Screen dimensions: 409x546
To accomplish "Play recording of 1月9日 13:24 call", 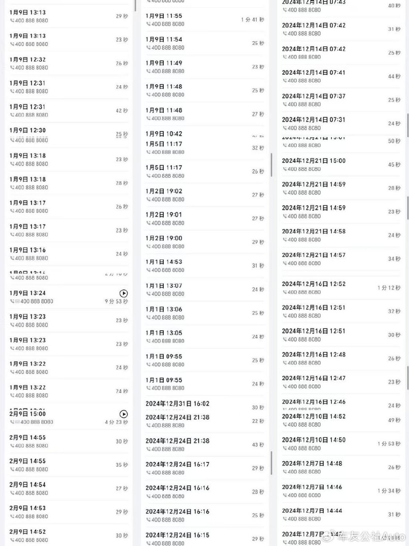I will pos(124,293).
